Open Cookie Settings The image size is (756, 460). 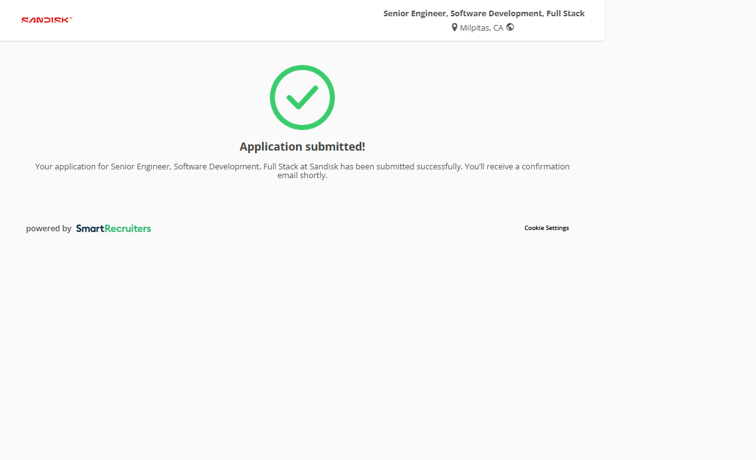(546, 228)
